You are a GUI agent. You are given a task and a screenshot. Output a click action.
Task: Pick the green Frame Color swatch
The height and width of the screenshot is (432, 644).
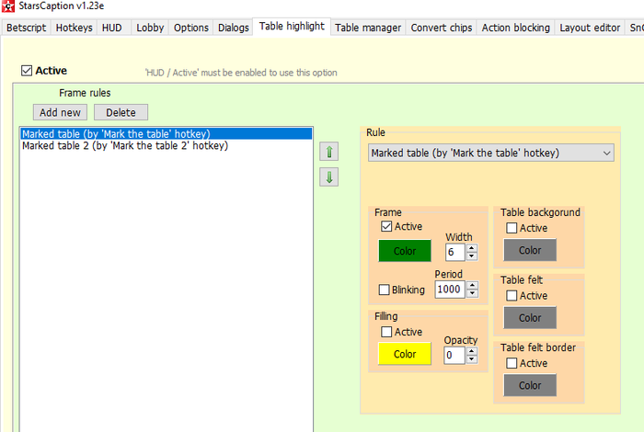pyautogui.click(x=405, y=251)
